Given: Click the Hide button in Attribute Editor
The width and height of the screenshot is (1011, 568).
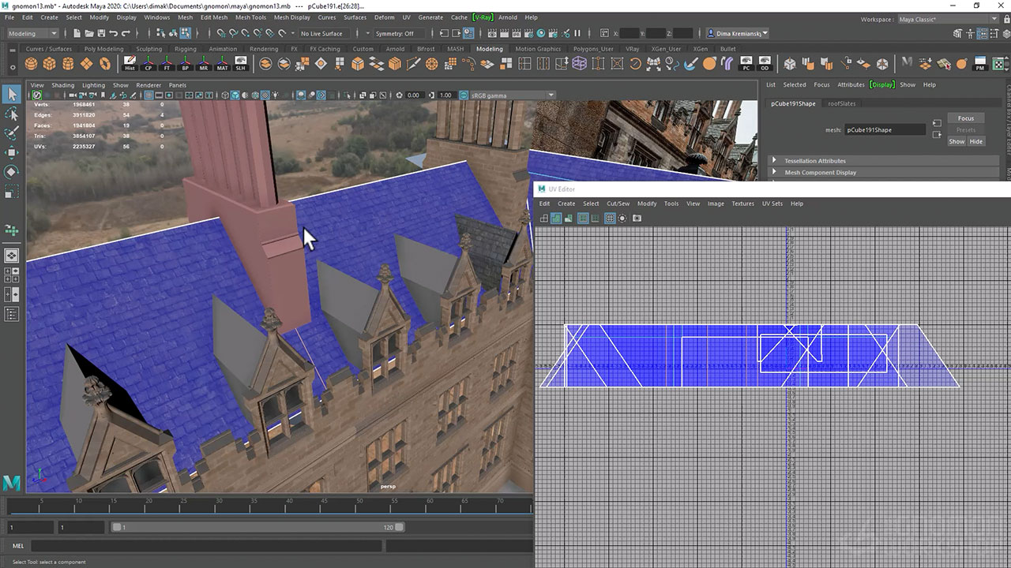Looking at the screenshot, I should tap(976, 141).
